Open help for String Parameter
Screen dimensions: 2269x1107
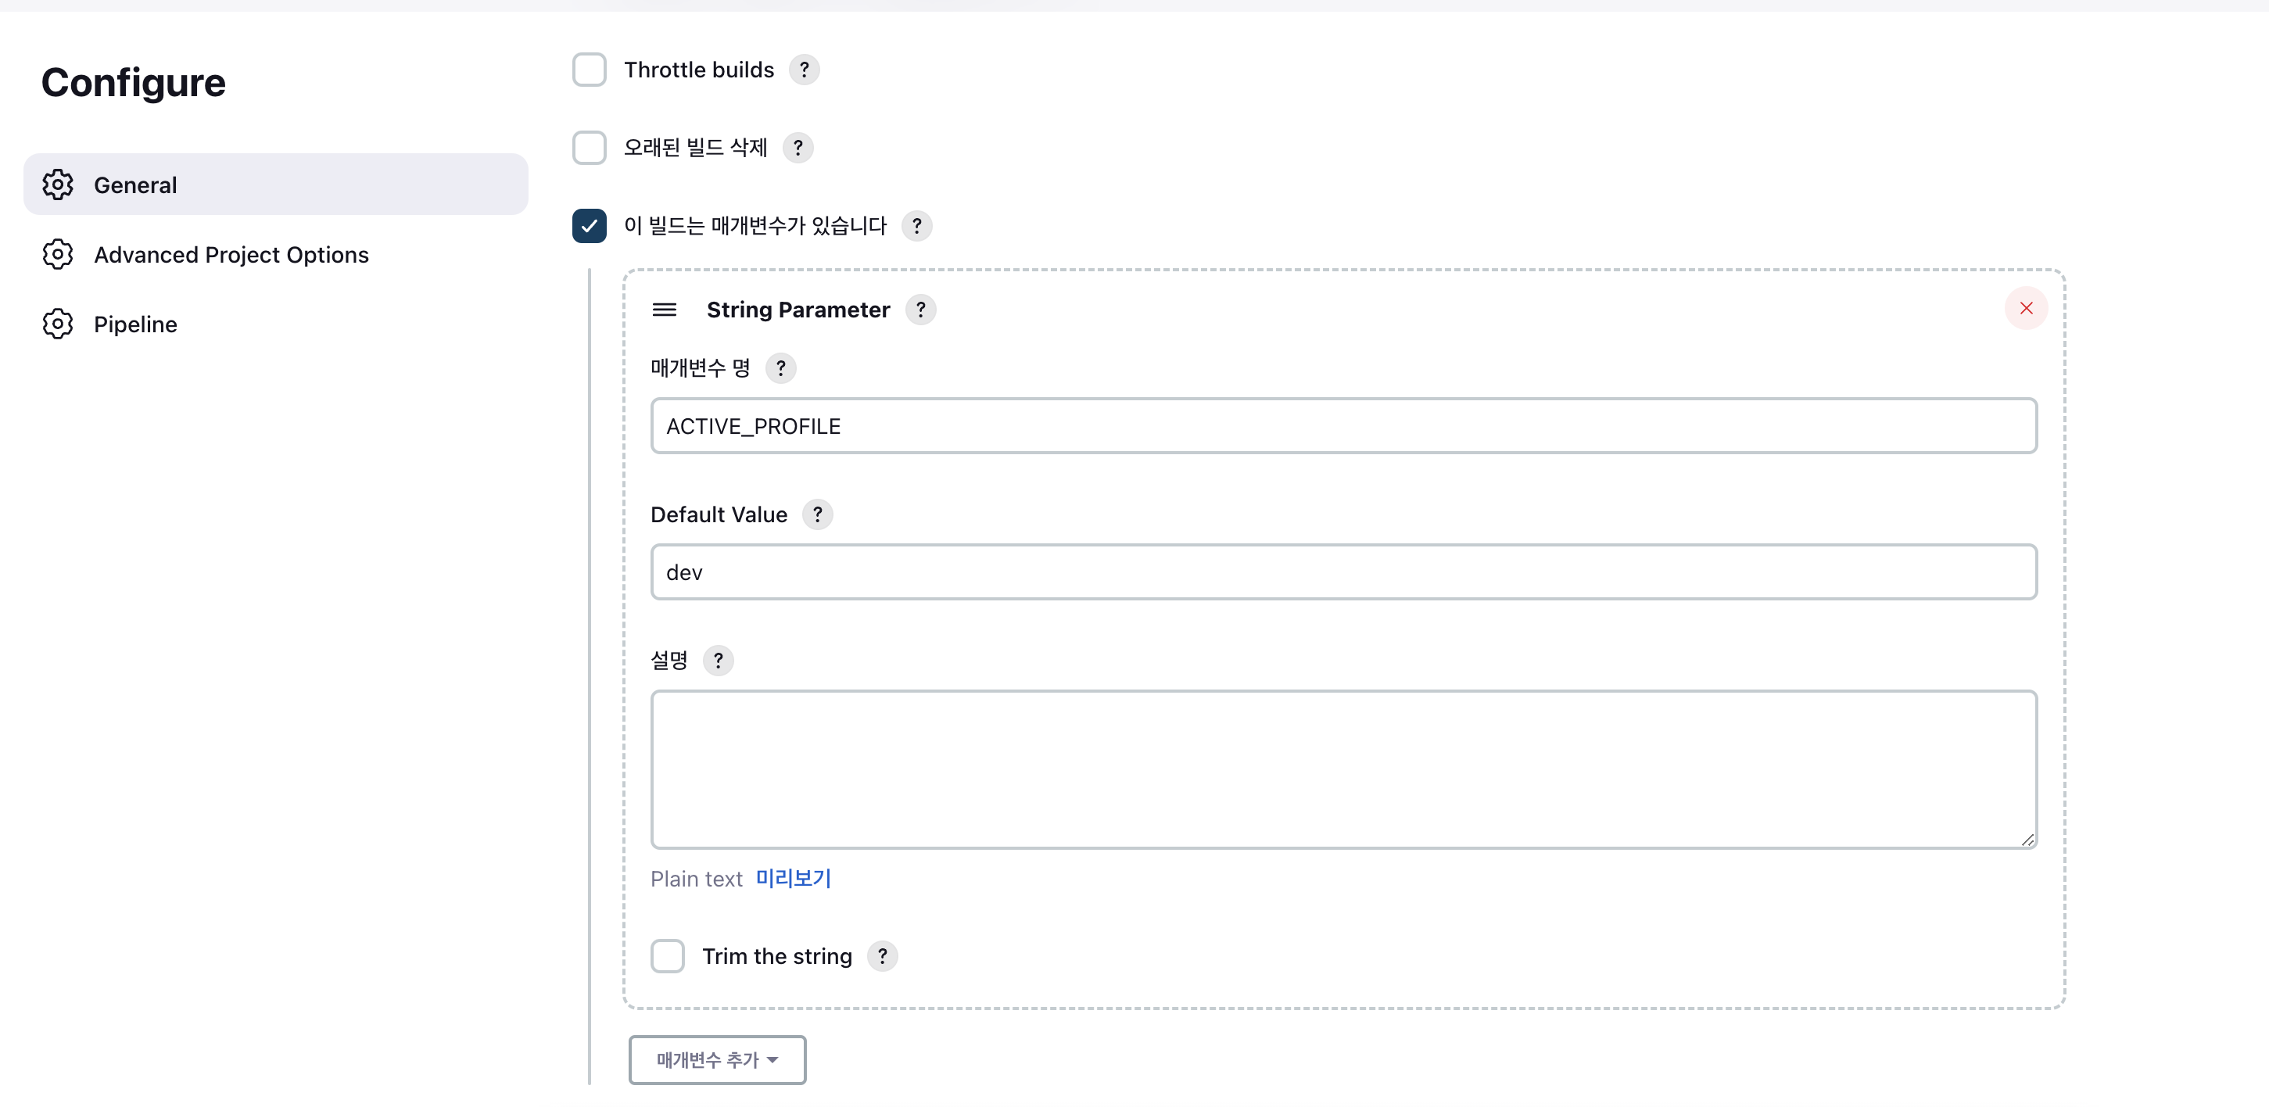920,310
